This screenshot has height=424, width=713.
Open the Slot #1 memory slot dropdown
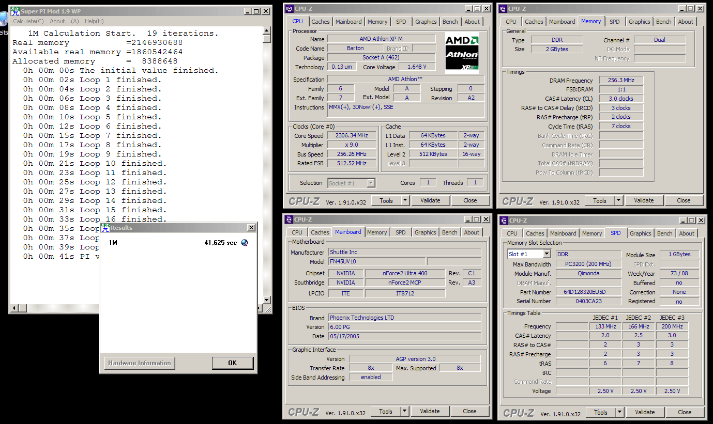(547, 254)
